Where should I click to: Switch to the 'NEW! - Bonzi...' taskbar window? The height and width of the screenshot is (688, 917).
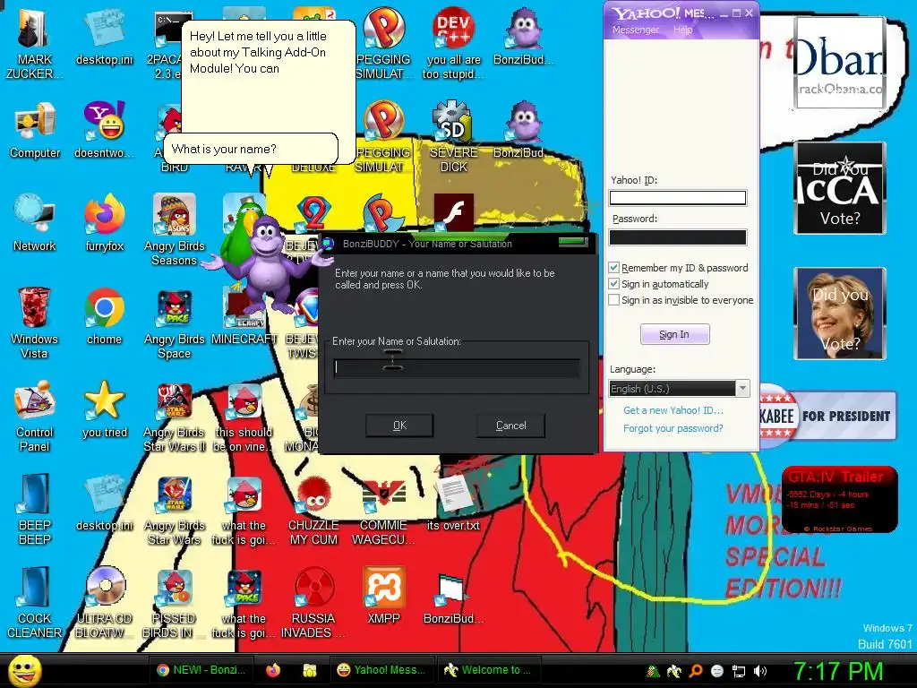[201, 670]
